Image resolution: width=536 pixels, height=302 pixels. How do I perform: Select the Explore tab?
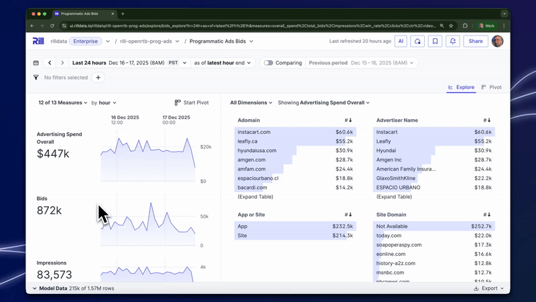click(x=461, y=87)
